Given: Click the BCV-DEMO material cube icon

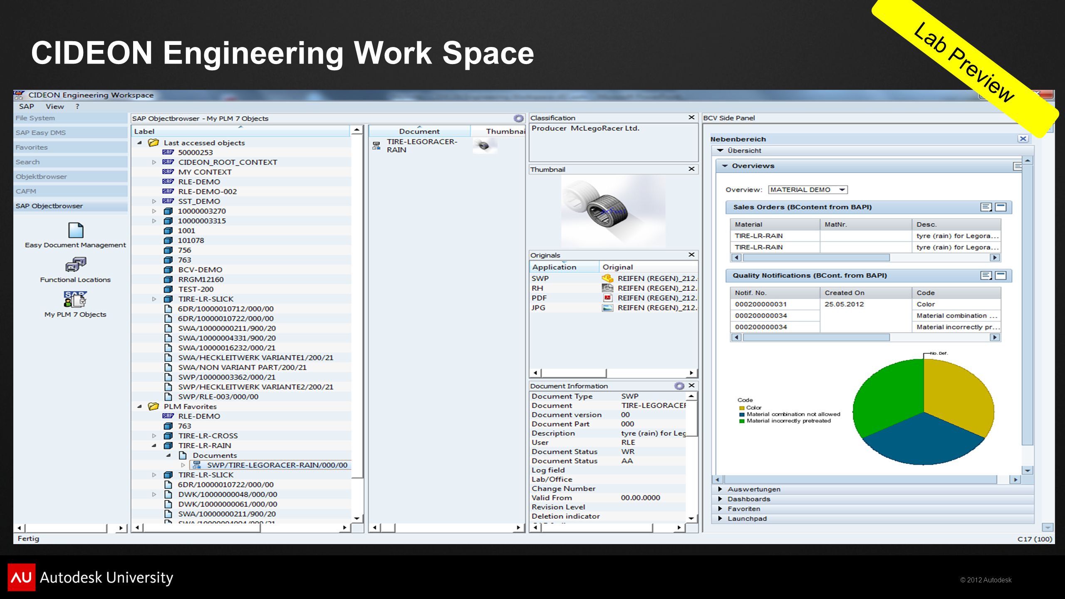Looking at the screenshot, I should 168,270.
